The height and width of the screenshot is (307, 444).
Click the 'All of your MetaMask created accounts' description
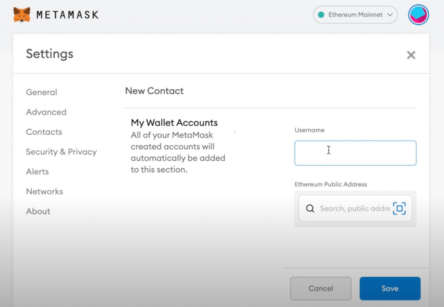coord(178,152)
